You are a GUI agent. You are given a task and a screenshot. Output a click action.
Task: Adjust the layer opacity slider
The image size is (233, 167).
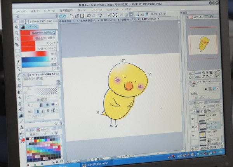pyautogui.click(x=211, y=106)
